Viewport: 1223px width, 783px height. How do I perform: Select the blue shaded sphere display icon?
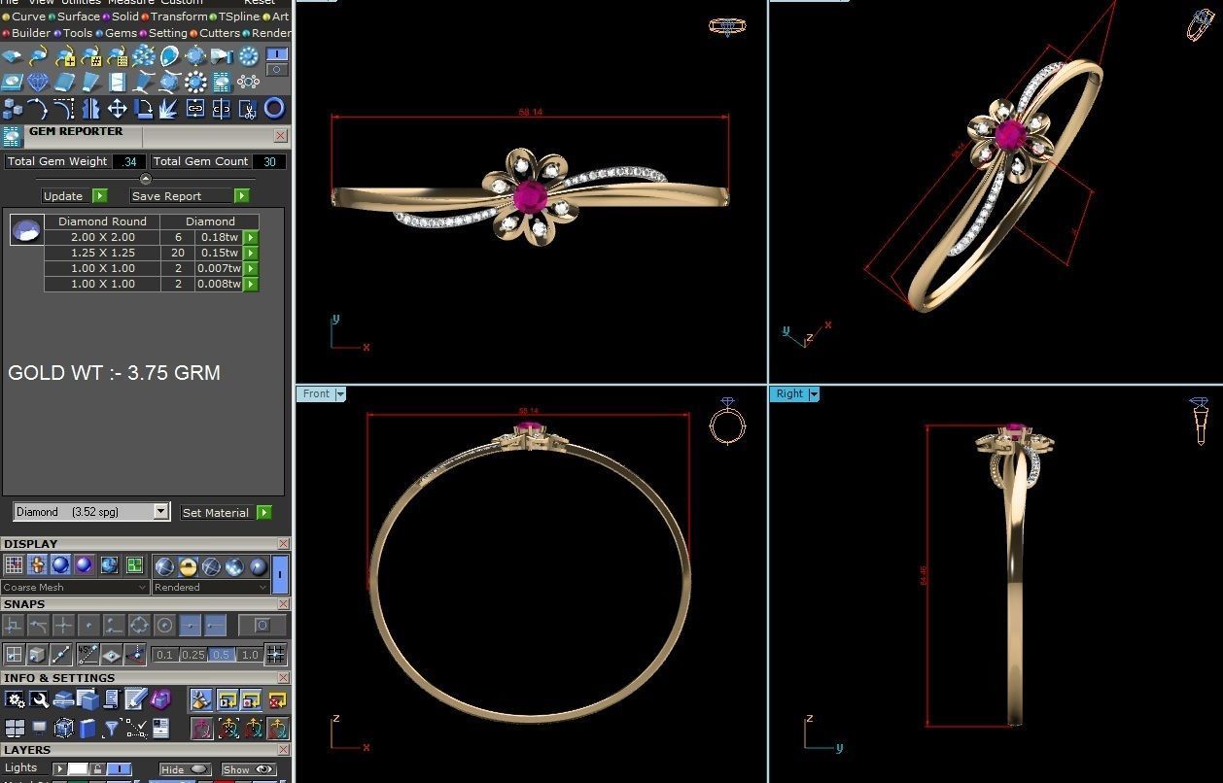[60, 564]
